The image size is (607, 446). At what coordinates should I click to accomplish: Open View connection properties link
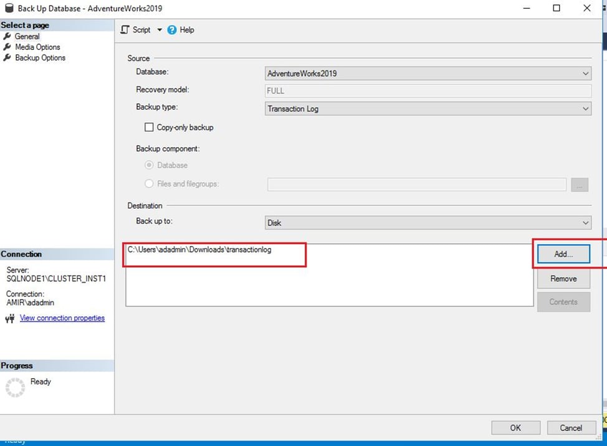click(x=62, y=318)
